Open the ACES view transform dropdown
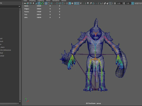 pyautogui.click(x=138, y=3)
